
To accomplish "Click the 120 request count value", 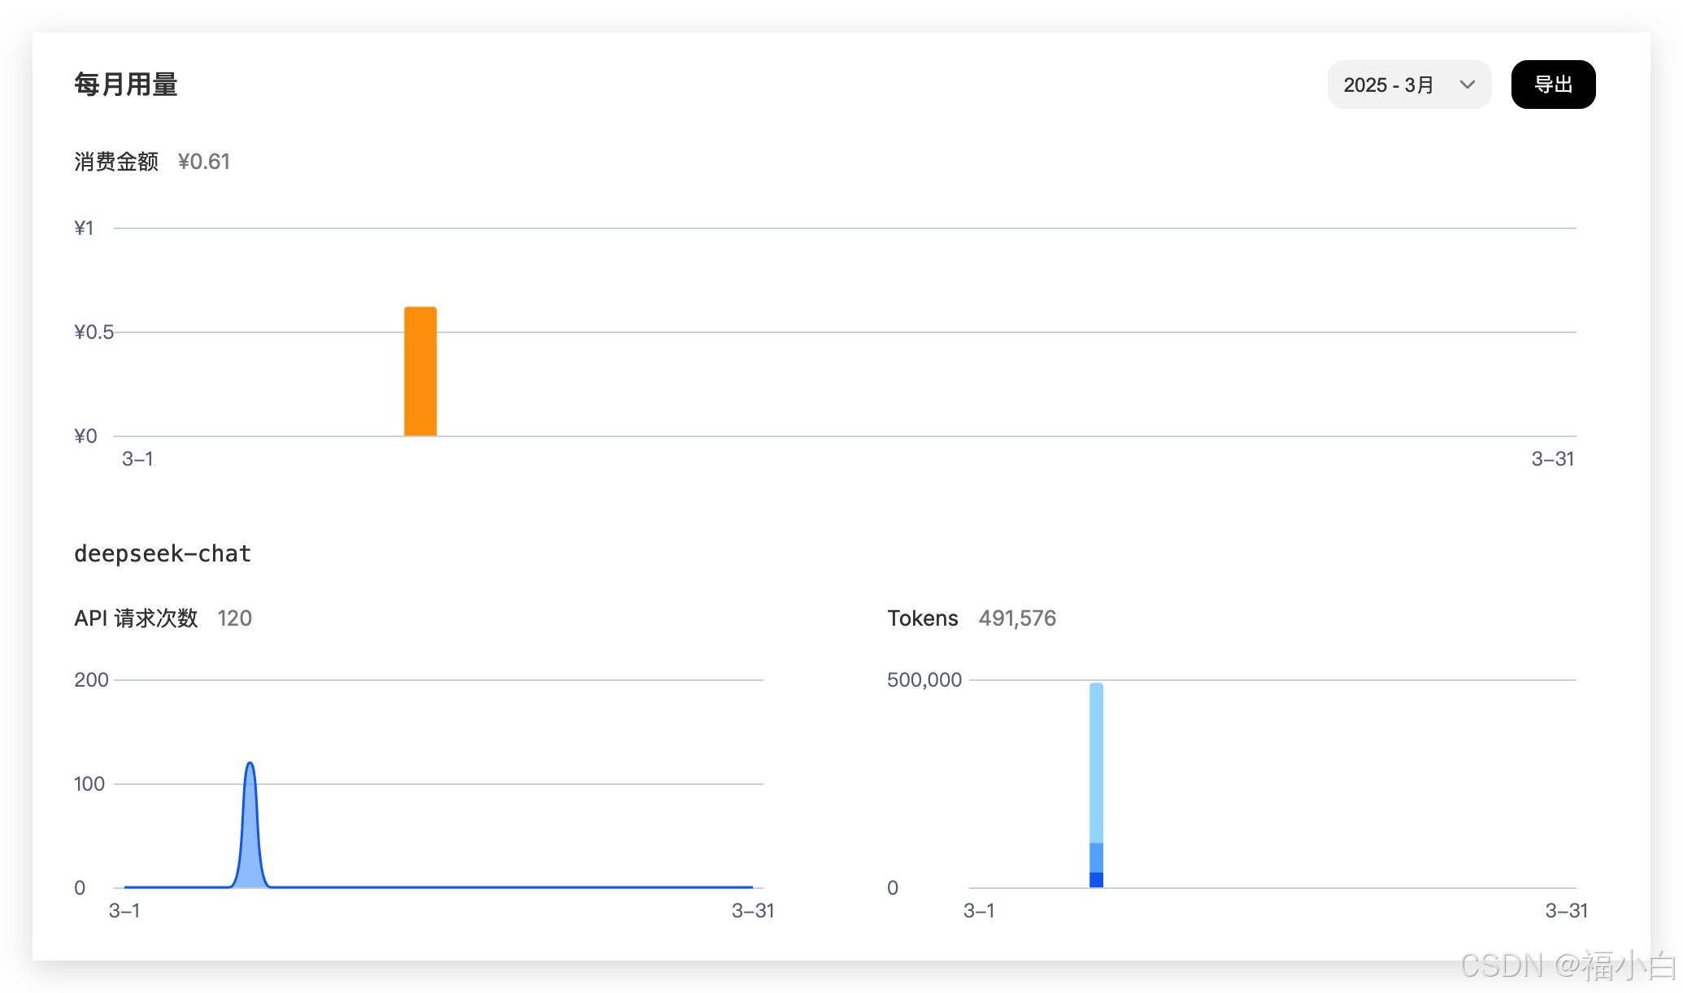I will click(x=234, y=618).
